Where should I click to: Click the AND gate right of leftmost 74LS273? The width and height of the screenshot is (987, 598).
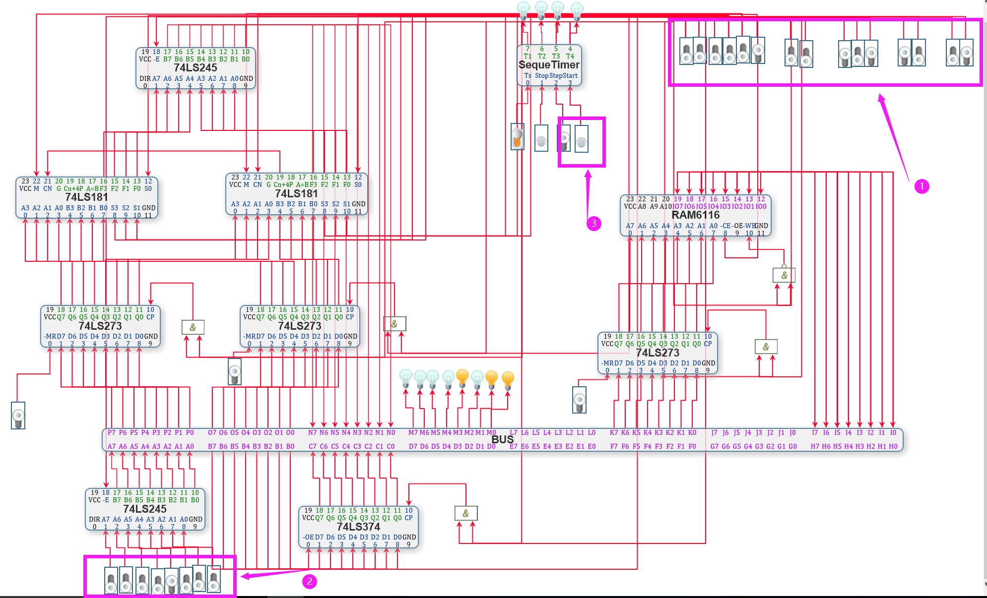tap(193, 327)
